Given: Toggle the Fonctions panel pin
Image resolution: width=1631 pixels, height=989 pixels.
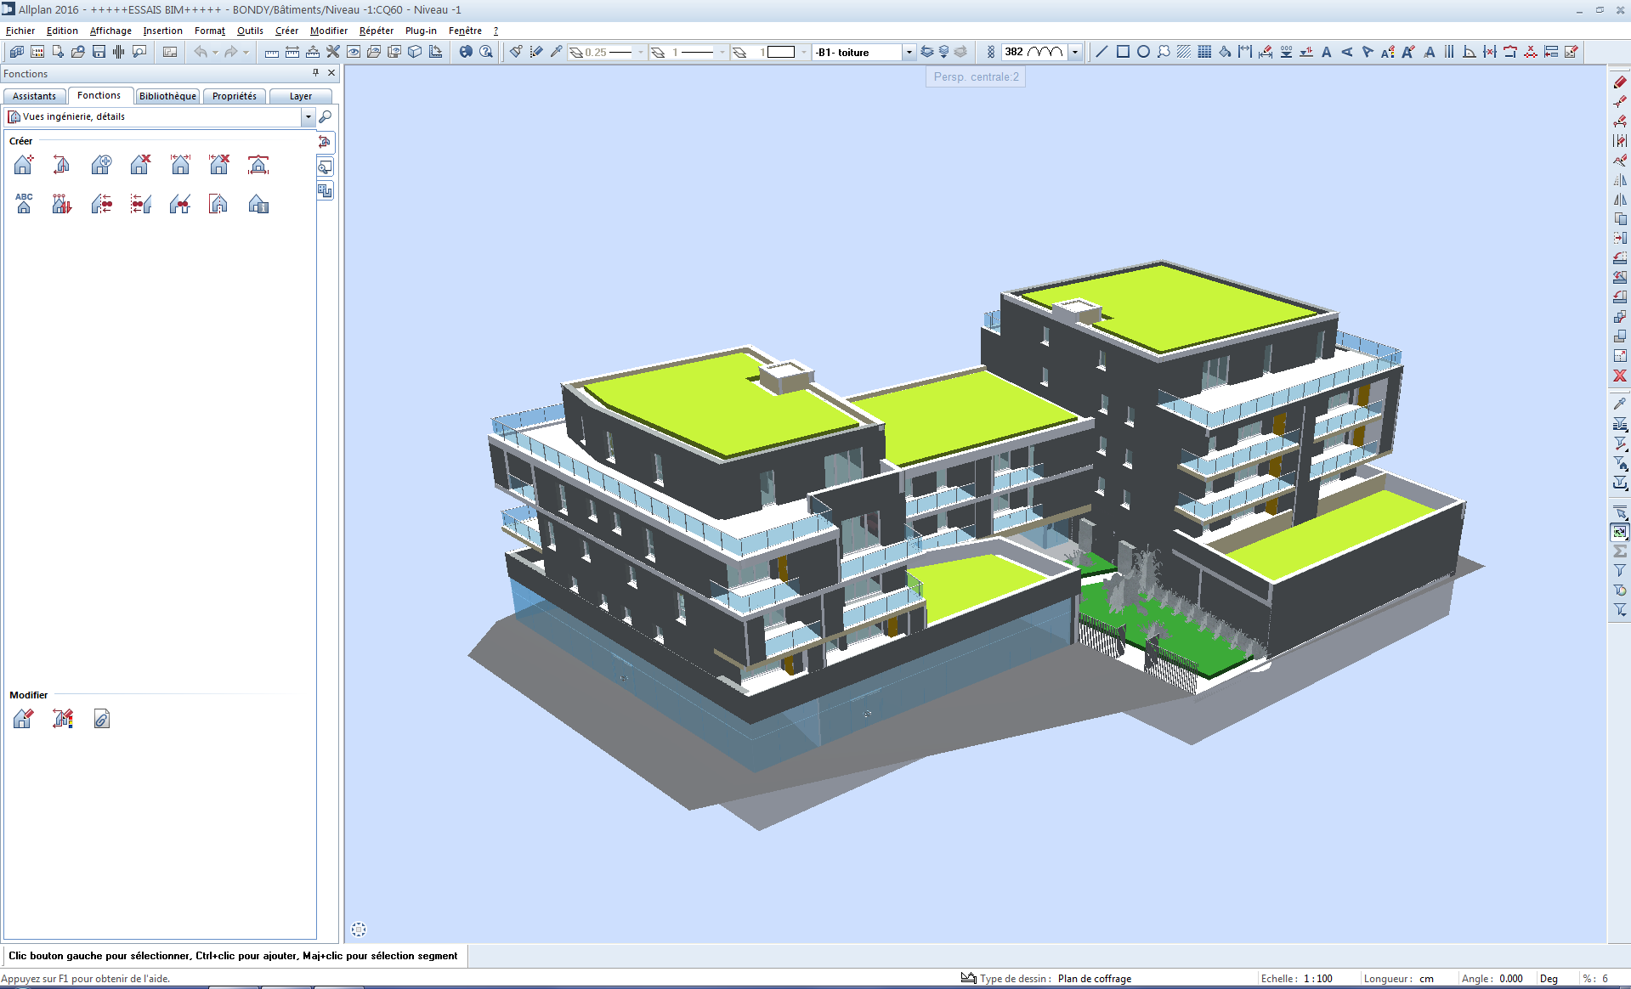Looking at the screenshot, I should coord(315,73).
